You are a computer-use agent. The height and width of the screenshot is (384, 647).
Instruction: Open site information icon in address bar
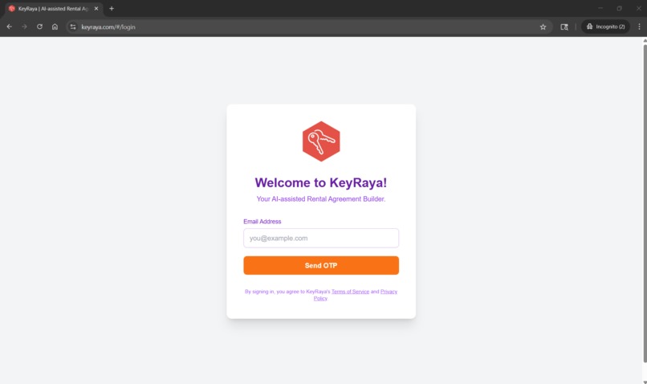point(73,27)
